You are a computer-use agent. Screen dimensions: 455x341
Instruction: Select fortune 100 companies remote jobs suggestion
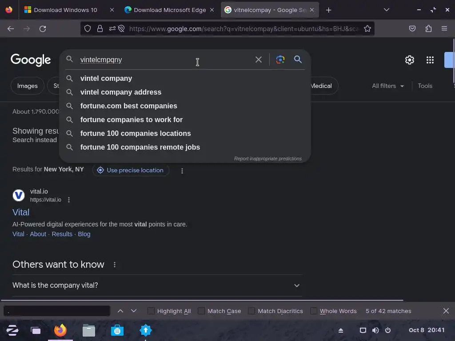coord(185,147)
